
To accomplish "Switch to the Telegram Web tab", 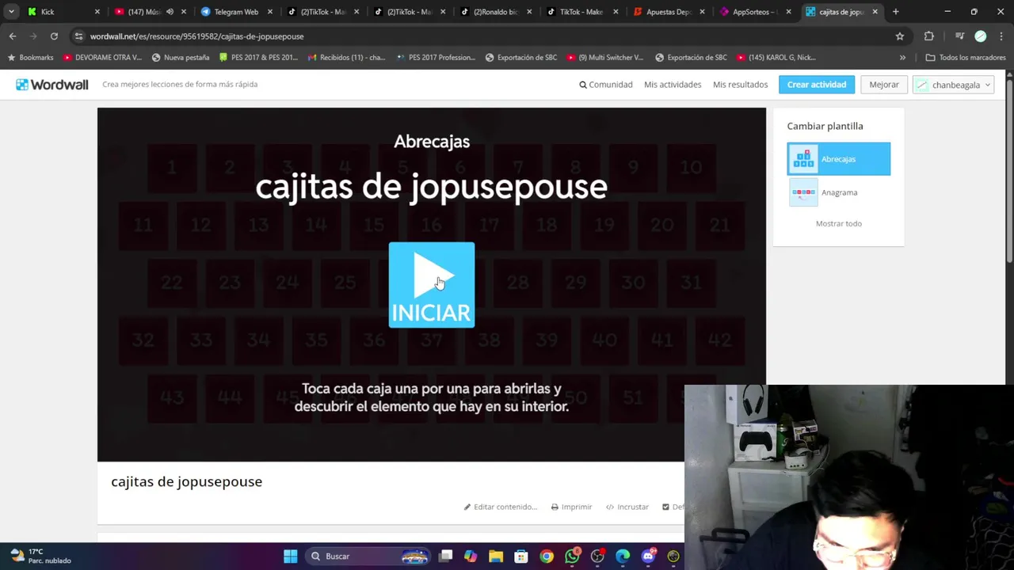I will tap(236, 12).
